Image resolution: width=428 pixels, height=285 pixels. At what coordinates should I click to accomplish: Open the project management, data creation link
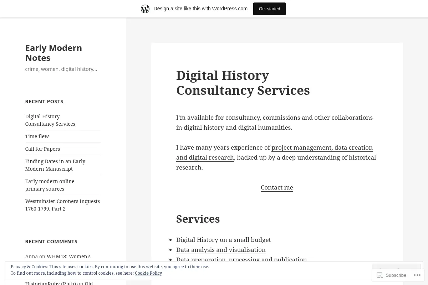pos(274,152)
